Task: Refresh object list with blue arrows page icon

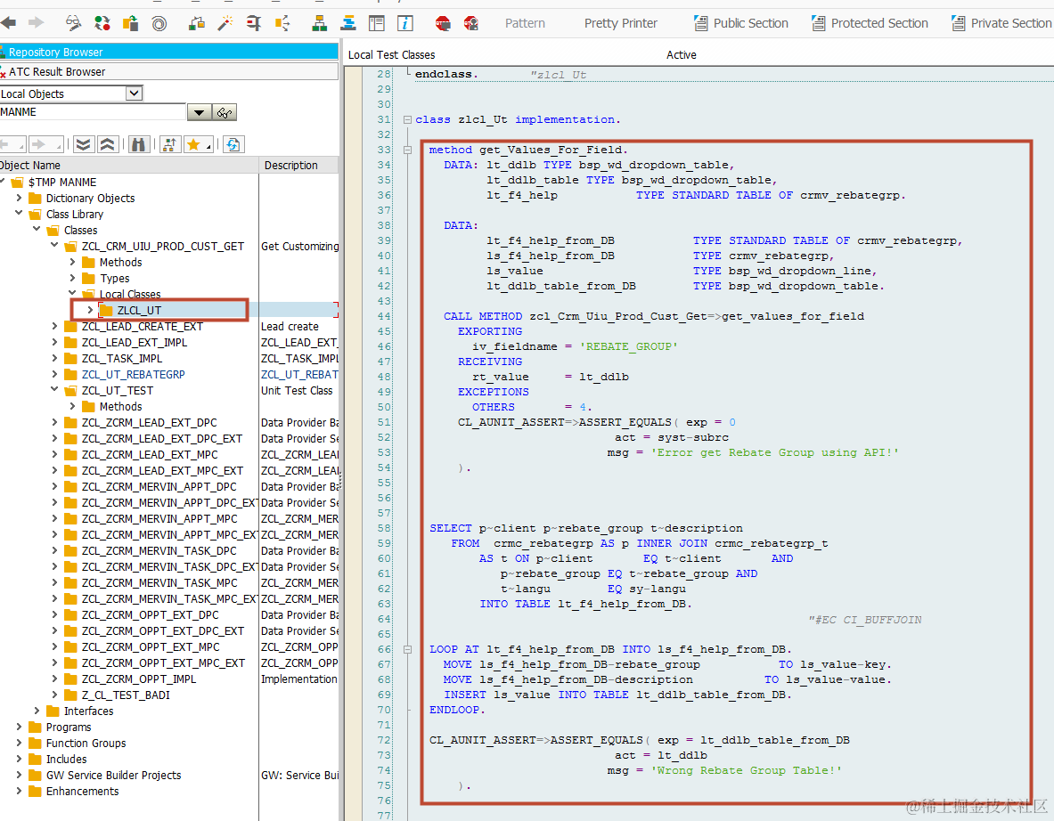Action: (233, 144)
